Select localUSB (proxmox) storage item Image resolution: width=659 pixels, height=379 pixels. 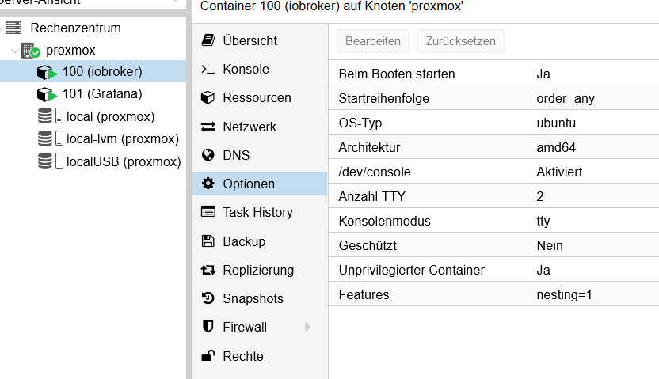pos(123,161)
